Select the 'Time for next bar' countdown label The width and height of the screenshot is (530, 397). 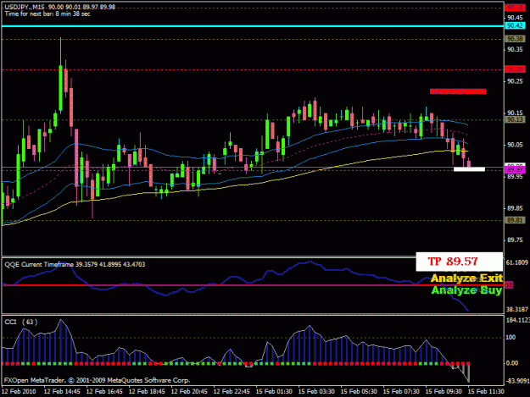pyautogui.click(x=47, y=14)
